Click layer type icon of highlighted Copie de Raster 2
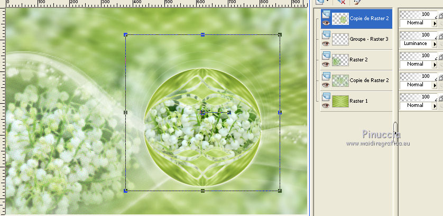443x216 pixels. click(326, 14)
